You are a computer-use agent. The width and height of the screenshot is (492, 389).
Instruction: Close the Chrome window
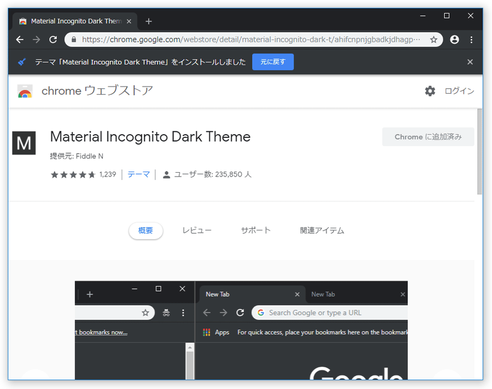coord(470,16)
